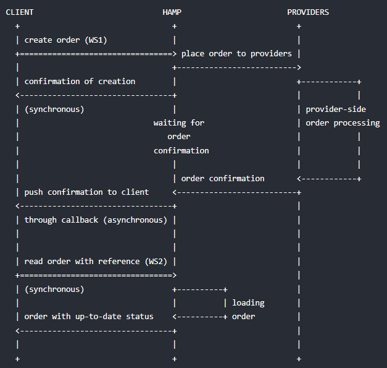Click the 'loading' text near HAMP
Screen dimensions: 387x368
(248, 303)
